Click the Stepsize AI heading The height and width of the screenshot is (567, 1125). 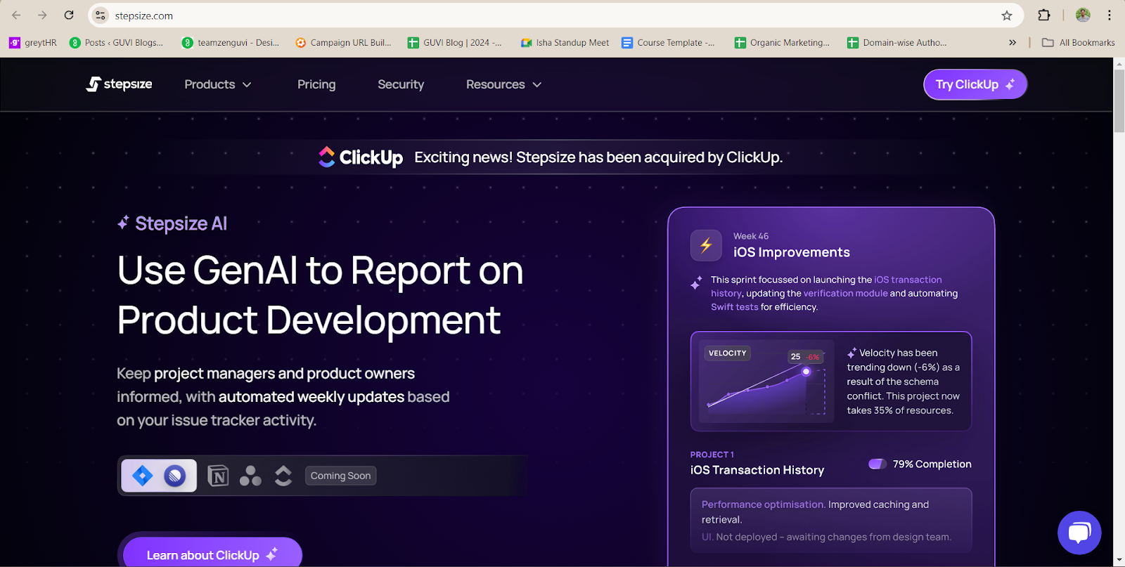(x=172, y=223)
